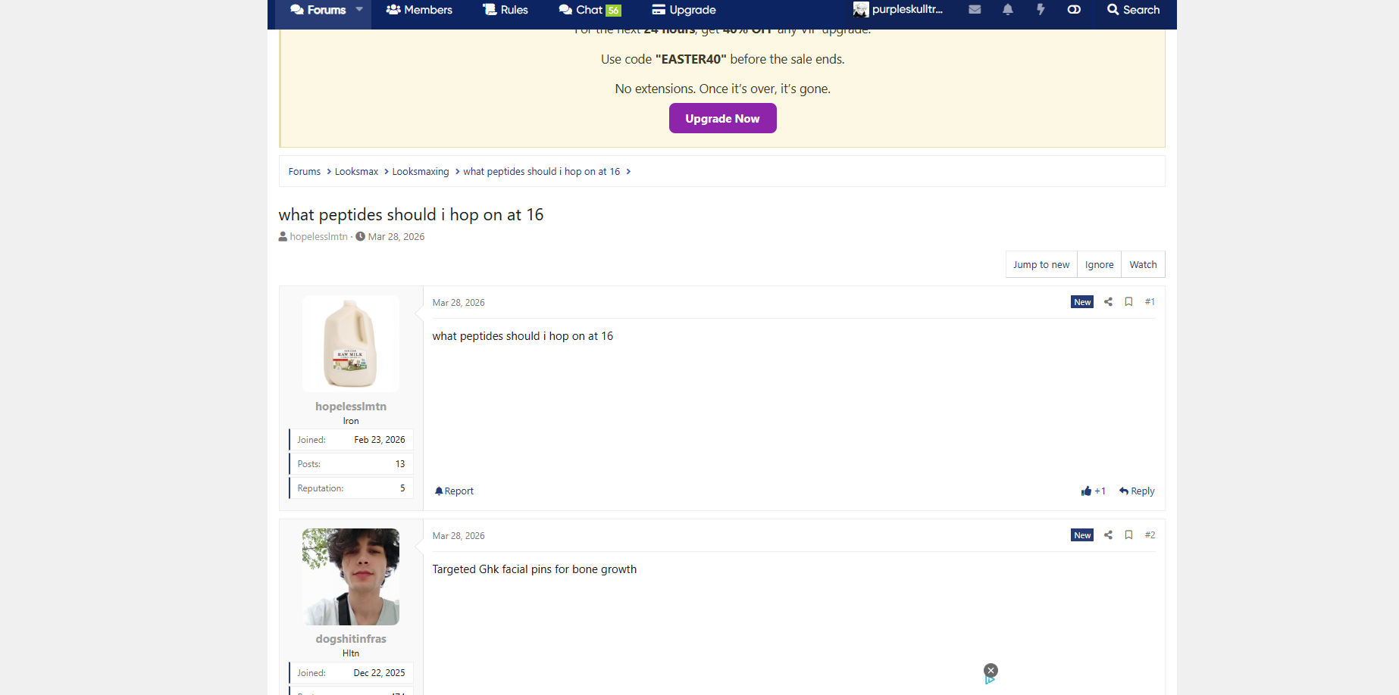Image resolution: width=1399 pixels, height=695 pixels.
Task: Bookmark the first post
Action: tap(1128, 302)
